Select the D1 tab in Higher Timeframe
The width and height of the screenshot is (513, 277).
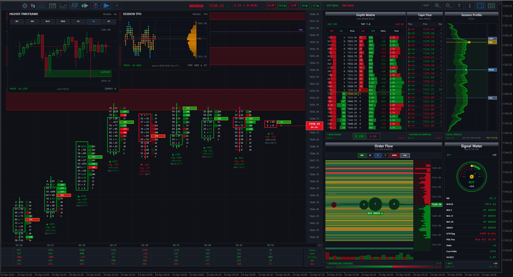pyautogui.click(x=109, y=21)
